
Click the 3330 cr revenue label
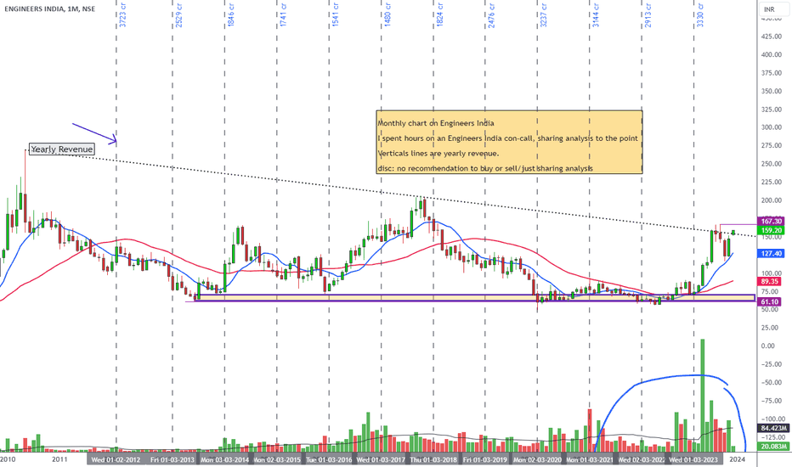pos(700,14)
